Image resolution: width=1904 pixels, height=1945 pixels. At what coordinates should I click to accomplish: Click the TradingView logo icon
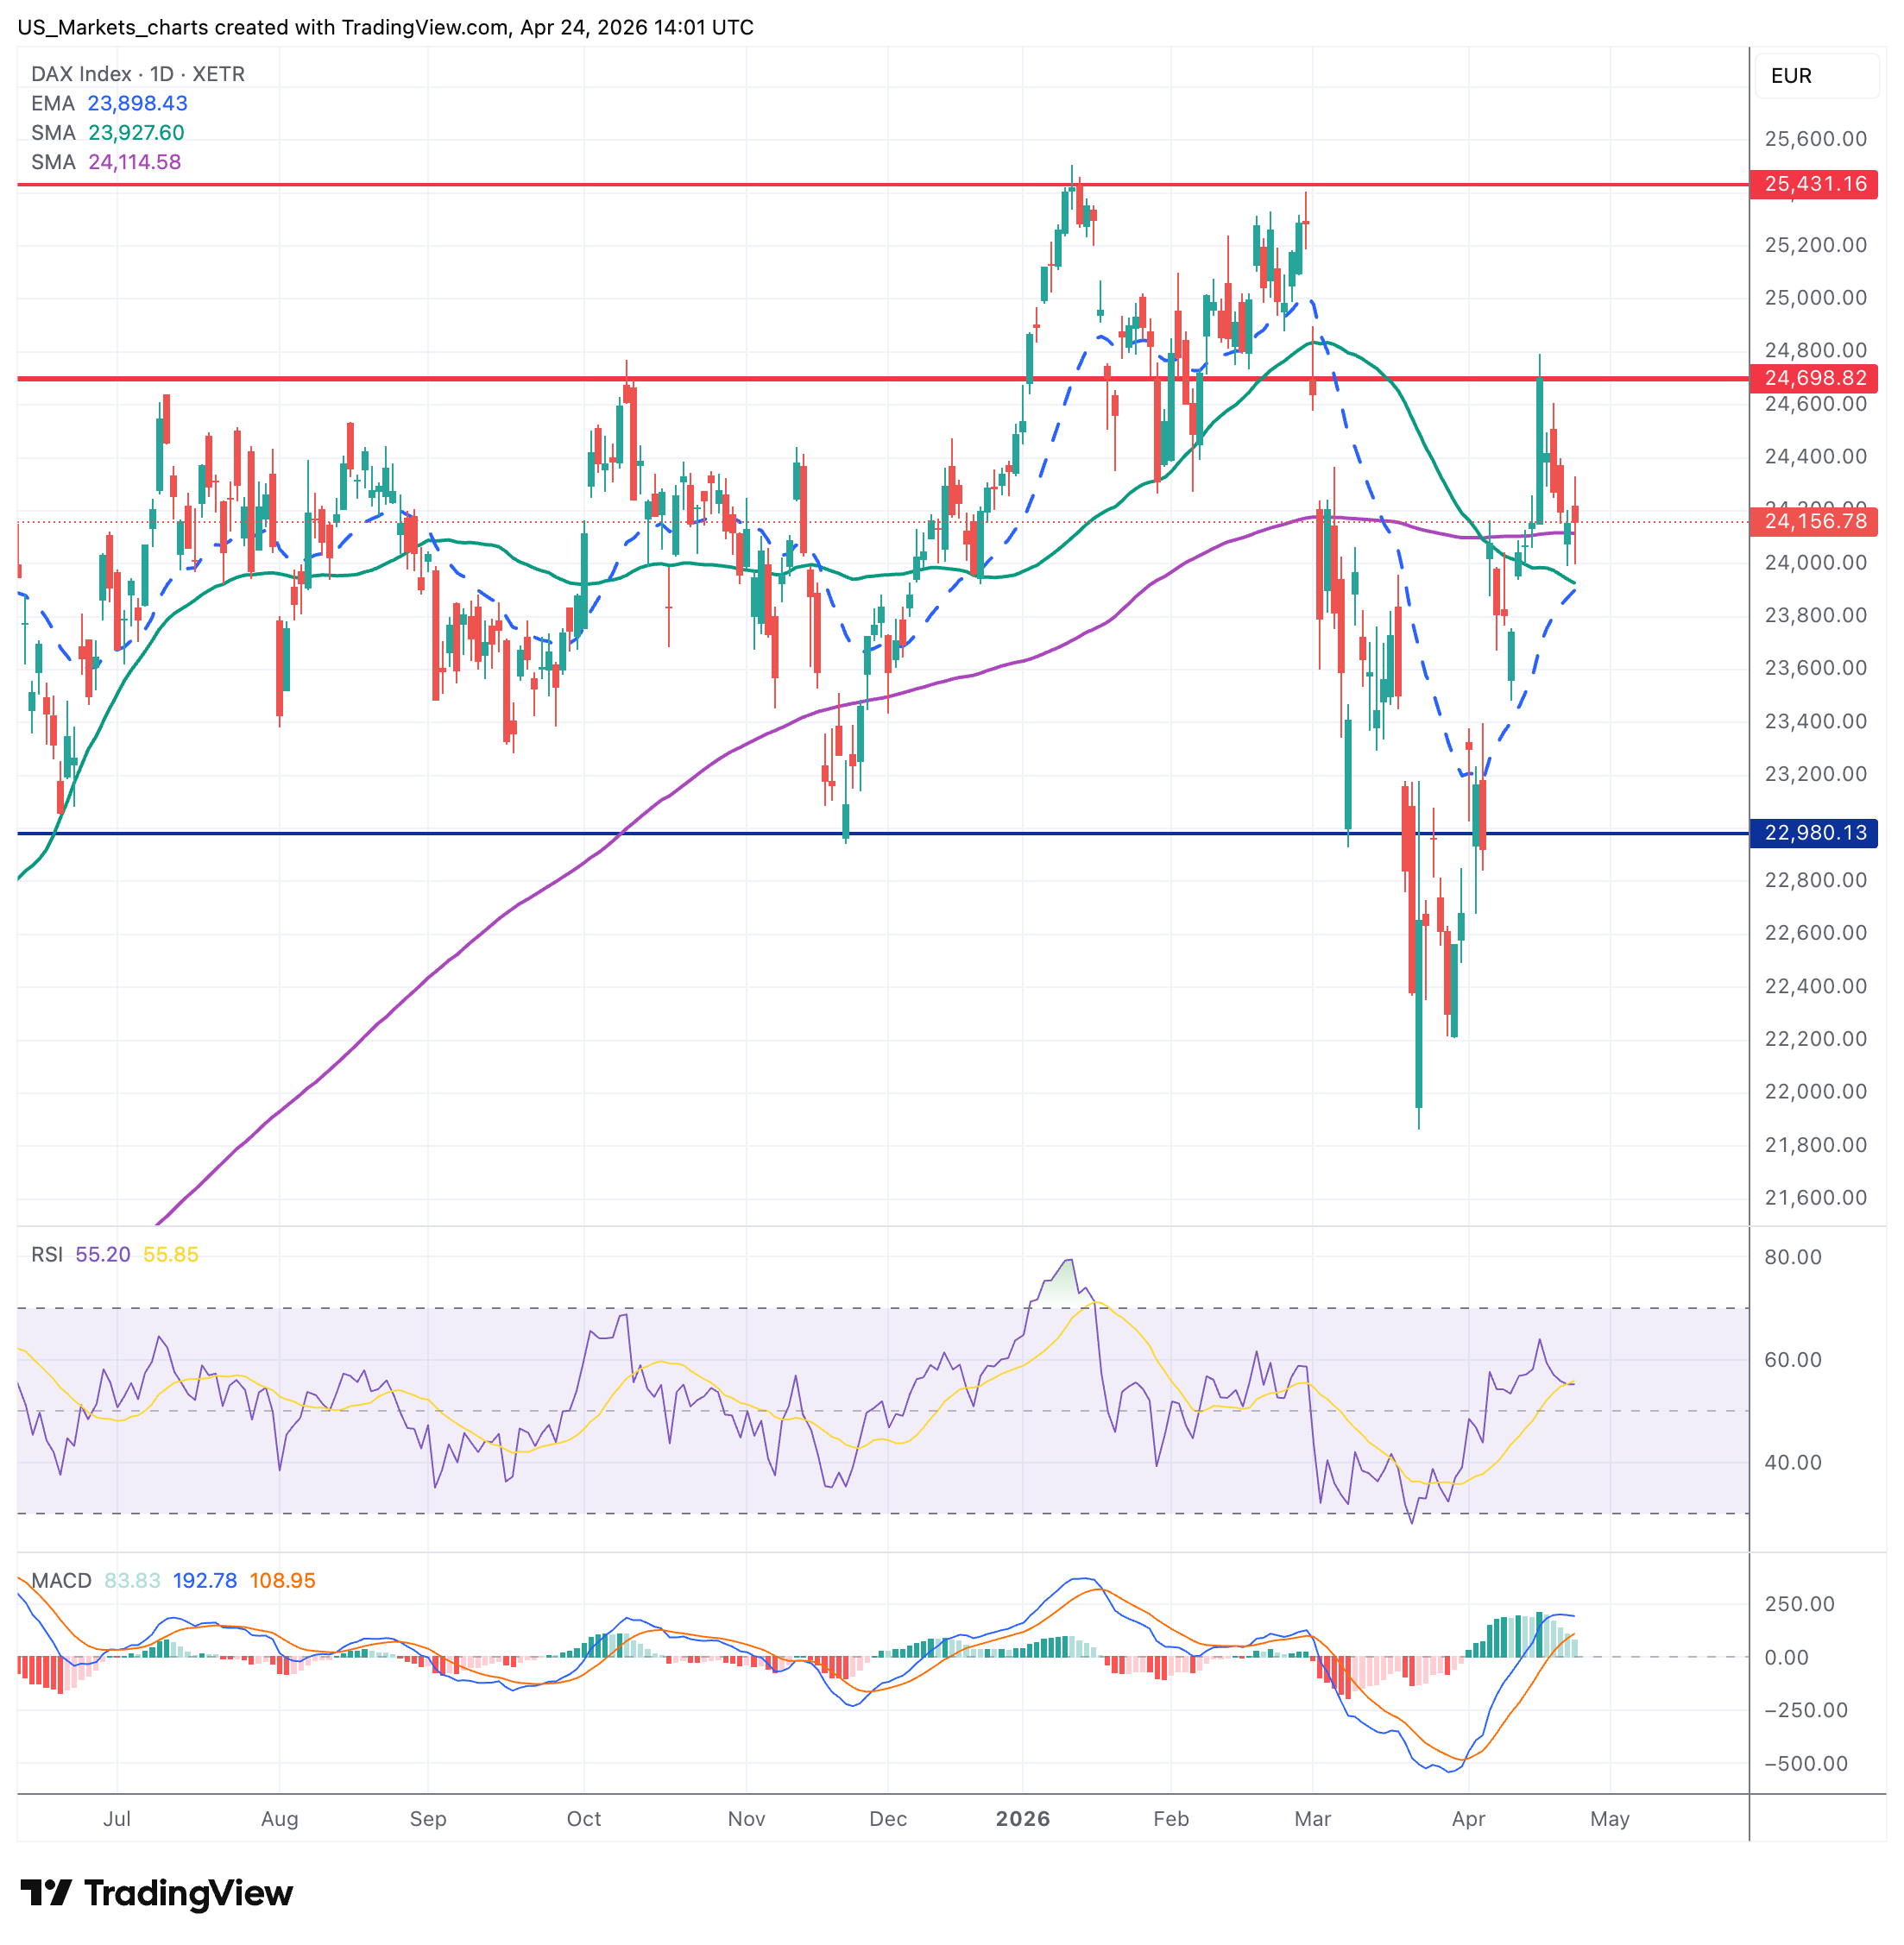pos(46,1893)
